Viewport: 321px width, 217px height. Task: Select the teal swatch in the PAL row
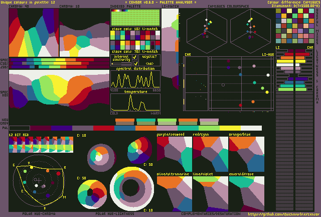(188, 128)
